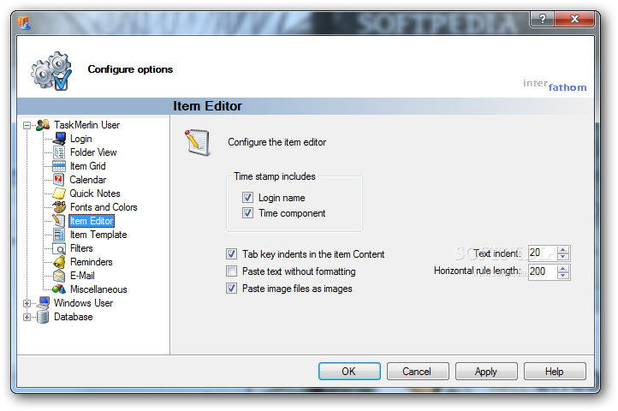
Task: Select Login in the options tree
Action: coord(80,139)
